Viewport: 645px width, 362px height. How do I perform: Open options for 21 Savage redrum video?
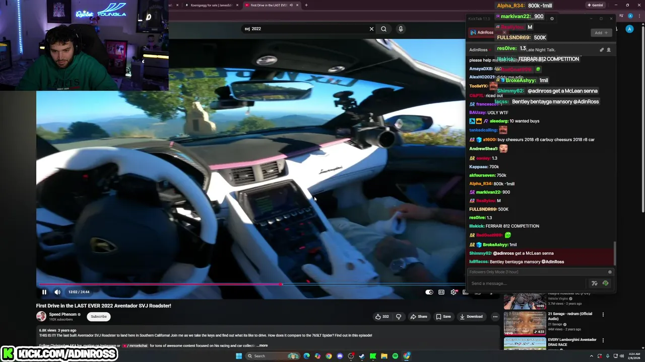[603, 315]
